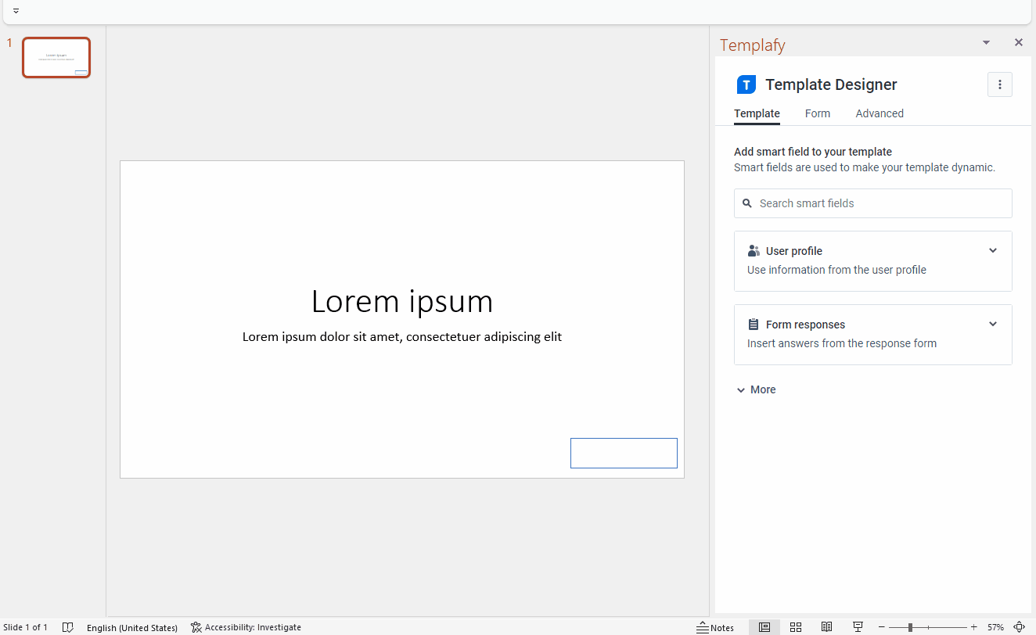
Task: Switch to the Advanced tab
Action: [x=879, y=113]
